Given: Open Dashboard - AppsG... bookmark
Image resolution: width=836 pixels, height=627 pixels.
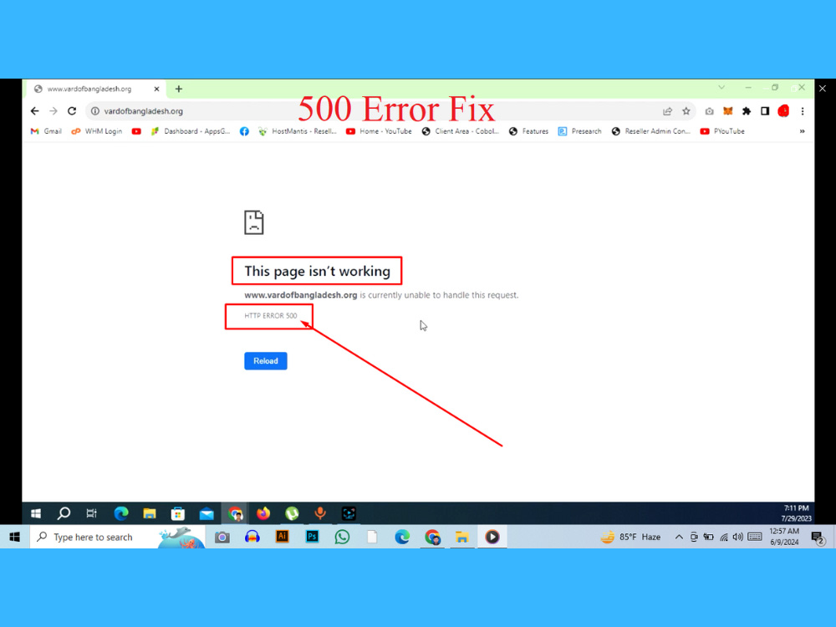Looking at the screenshot, I should click(191, 131).
